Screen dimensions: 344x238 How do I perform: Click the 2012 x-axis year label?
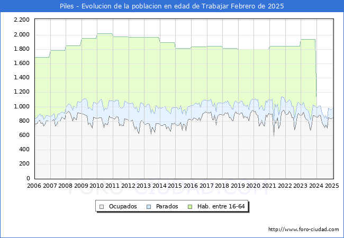[x=128, y=186]
